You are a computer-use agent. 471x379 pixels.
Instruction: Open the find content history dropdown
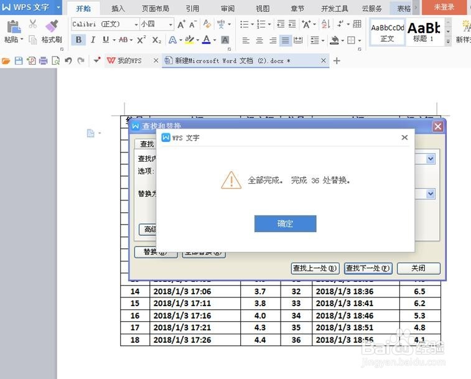coord(431,159)
